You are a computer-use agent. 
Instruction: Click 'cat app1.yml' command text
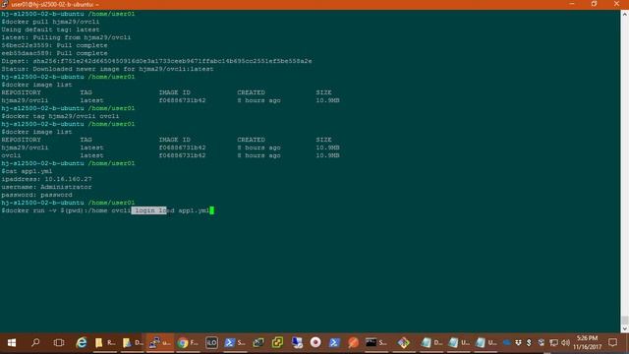coord(29,171)
